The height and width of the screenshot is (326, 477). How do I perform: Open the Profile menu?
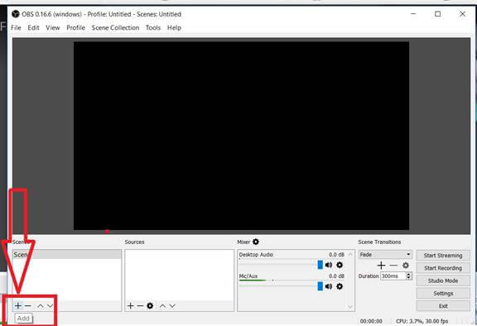coord(75,27)
